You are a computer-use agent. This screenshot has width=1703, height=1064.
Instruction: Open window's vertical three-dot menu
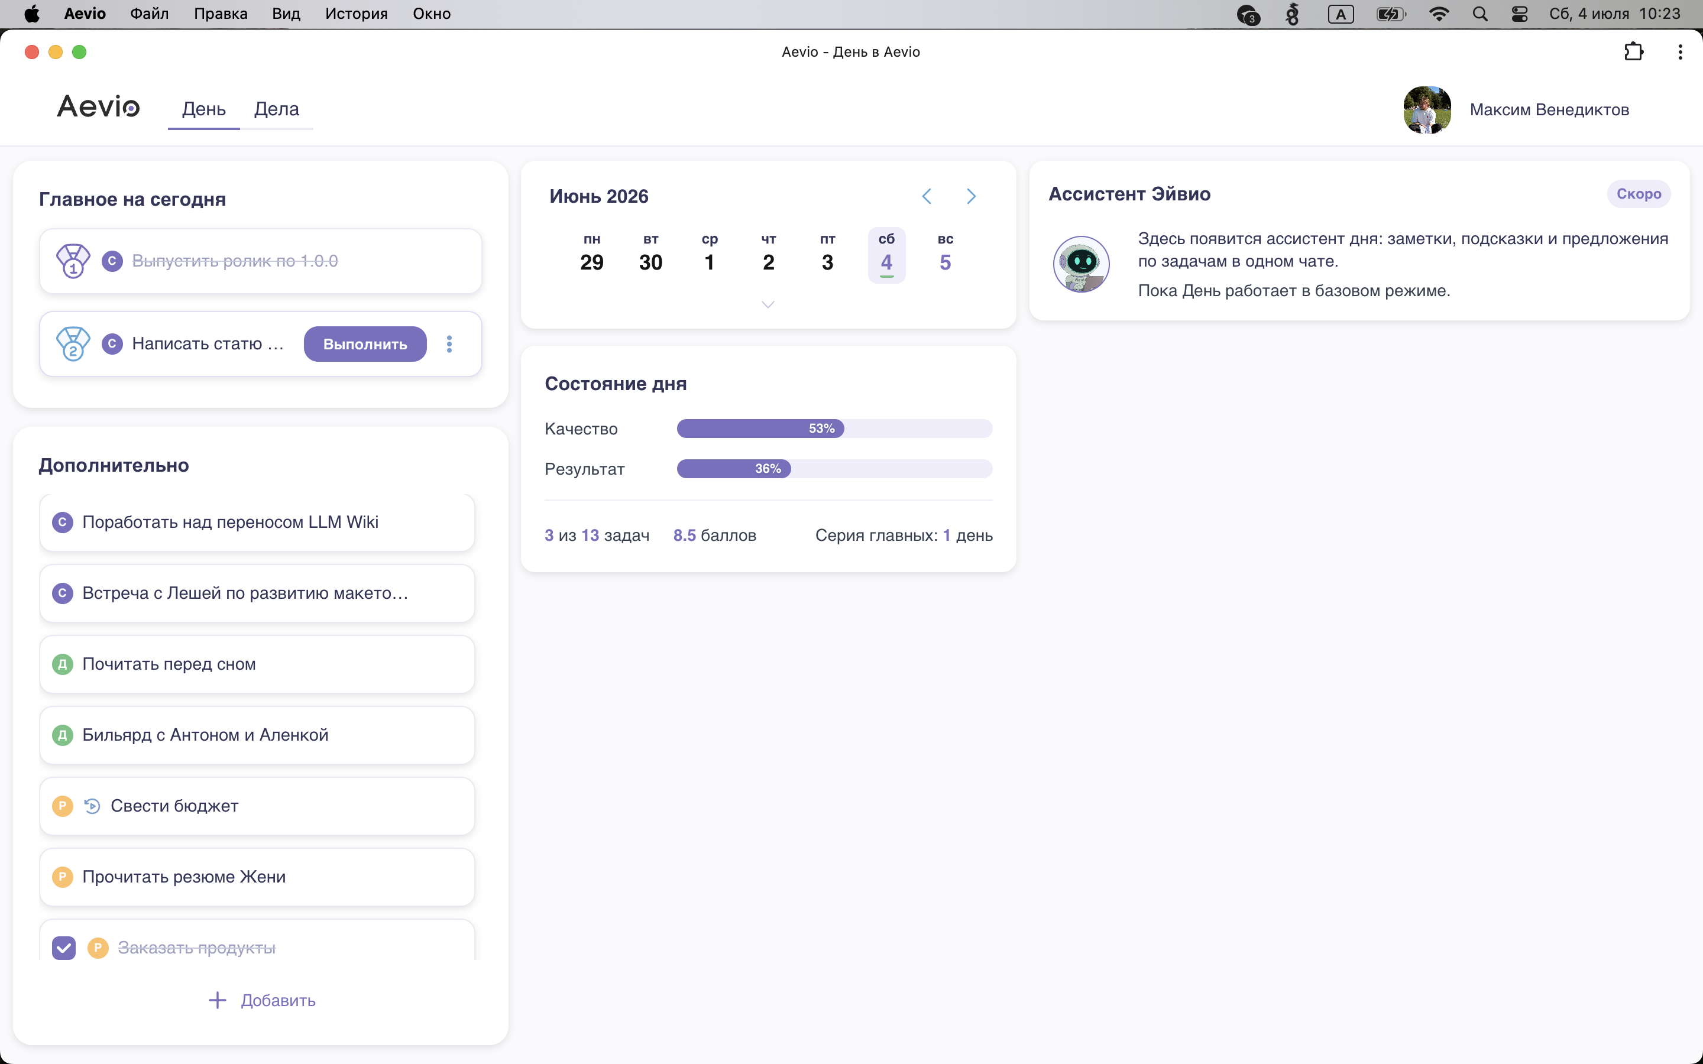[x=1680, y=52]
